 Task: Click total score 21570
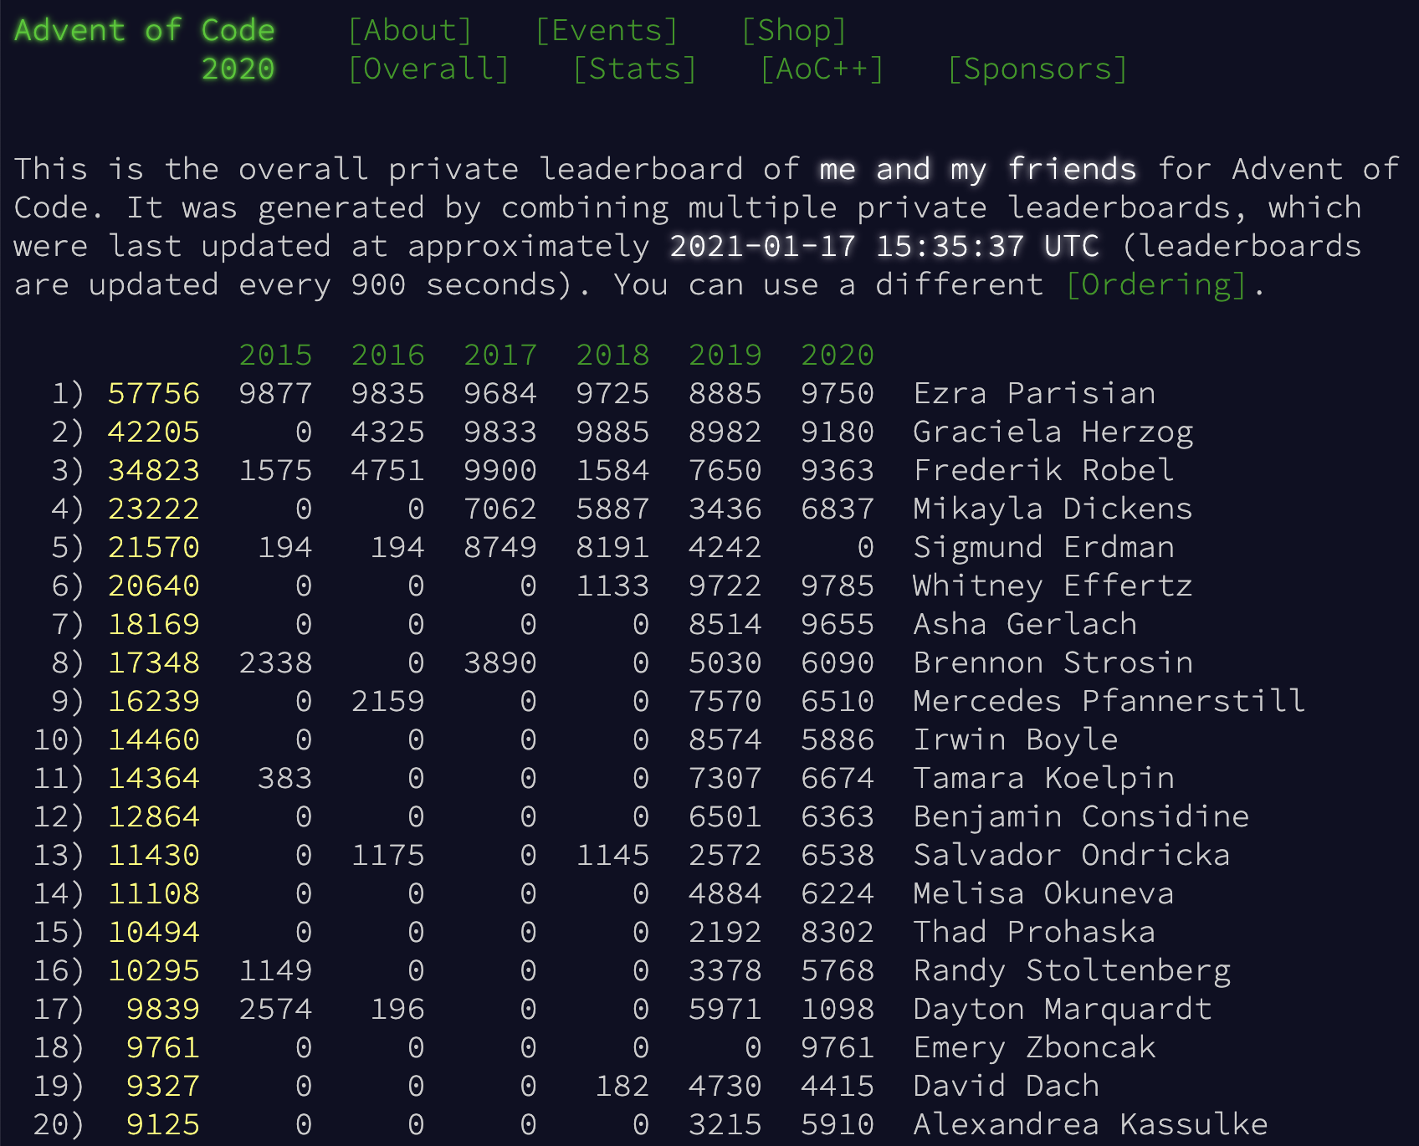154,548
